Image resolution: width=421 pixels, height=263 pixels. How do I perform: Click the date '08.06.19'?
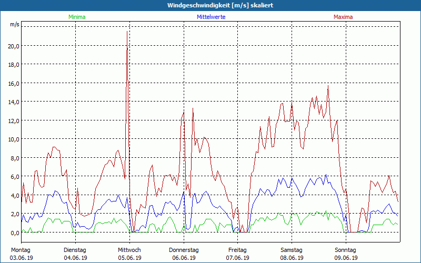292,258
